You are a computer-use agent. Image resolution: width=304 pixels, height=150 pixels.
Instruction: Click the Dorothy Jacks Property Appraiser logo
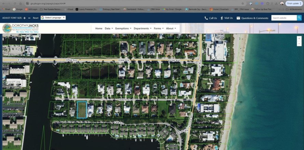(x=20, y=28)
